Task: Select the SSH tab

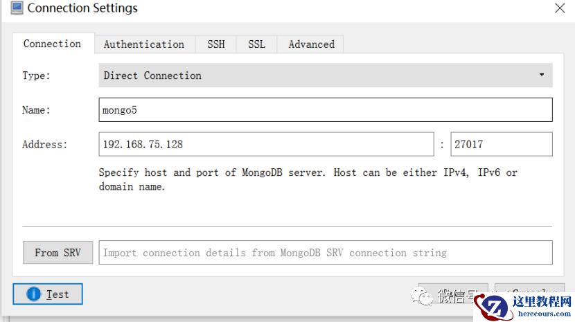Action: coord(216,44)
